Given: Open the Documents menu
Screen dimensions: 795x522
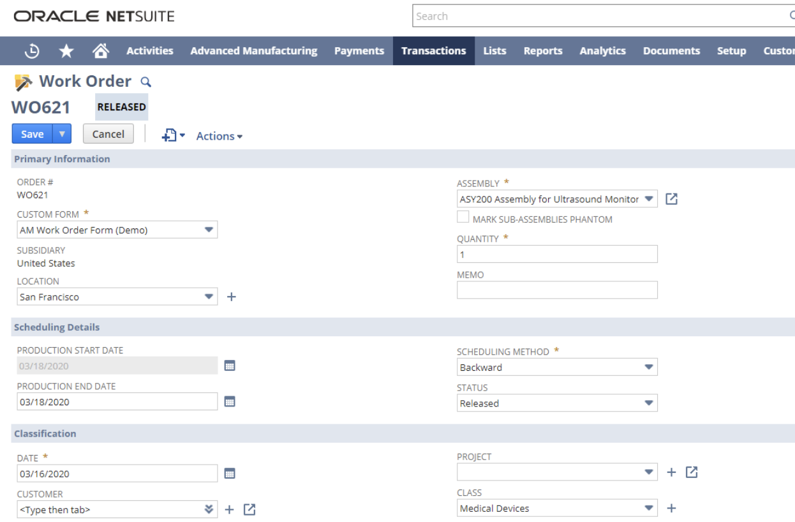Looking at the screenshot, I should (671, 51).
